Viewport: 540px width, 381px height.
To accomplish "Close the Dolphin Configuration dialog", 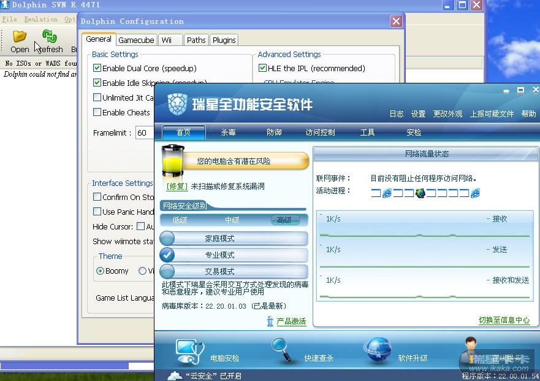I will tap(396, 21).
